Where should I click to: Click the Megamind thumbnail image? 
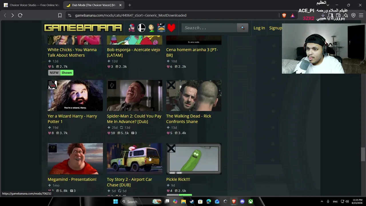click(75, 159)
